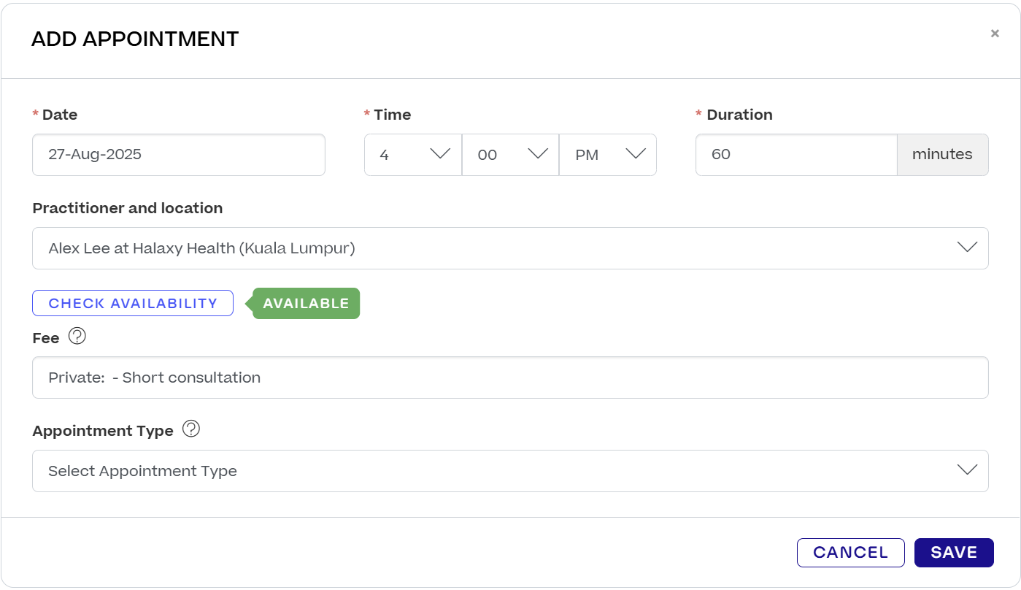Save the appointment
The height and width of the screenshot is (590, 1021).
[954, 553]
